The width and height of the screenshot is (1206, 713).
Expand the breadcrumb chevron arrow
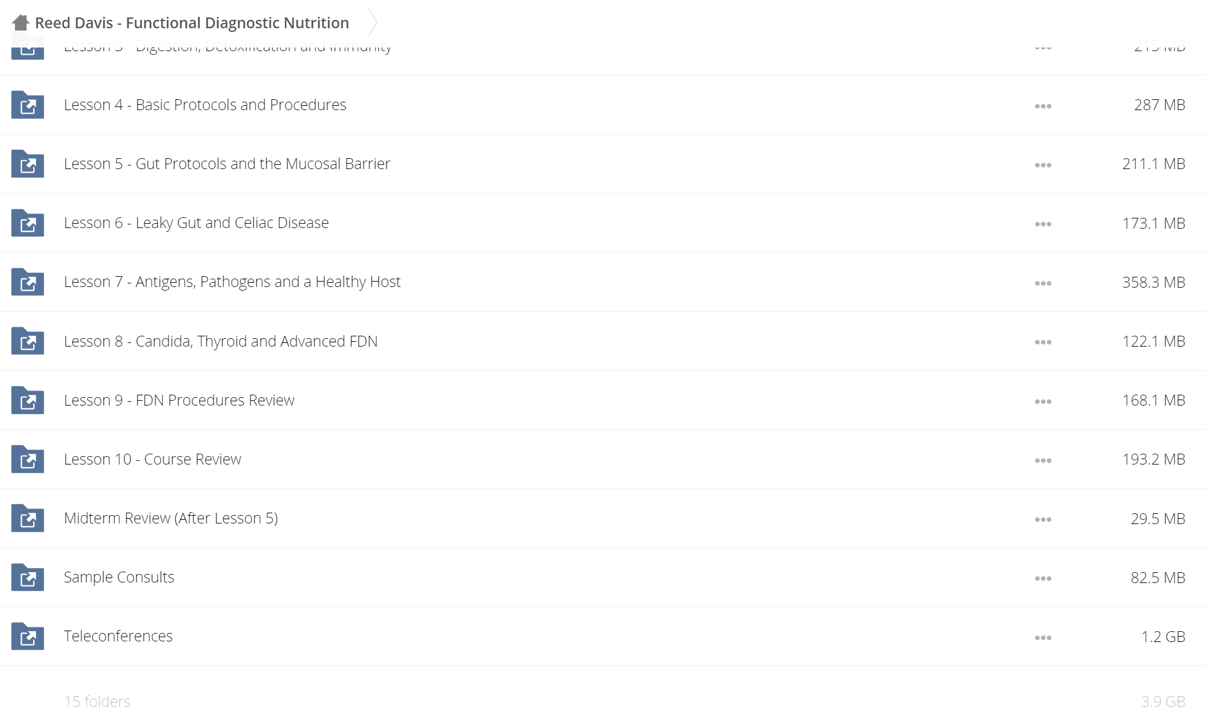pos(373,23)
